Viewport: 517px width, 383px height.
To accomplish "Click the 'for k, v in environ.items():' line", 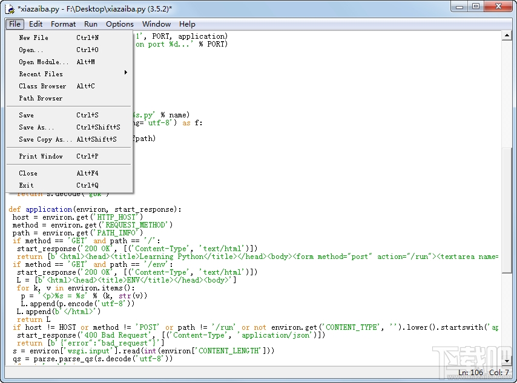I will coord(76,288).
